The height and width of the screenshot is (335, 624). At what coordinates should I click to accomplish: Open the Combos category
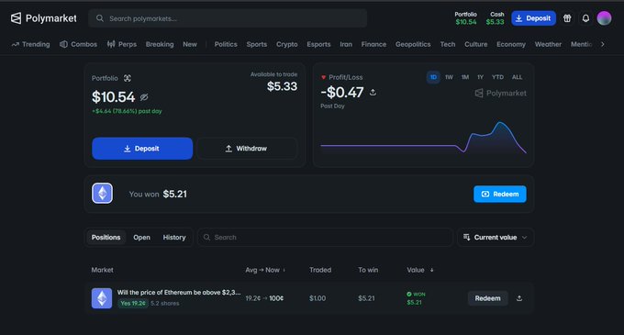(78, 44)
